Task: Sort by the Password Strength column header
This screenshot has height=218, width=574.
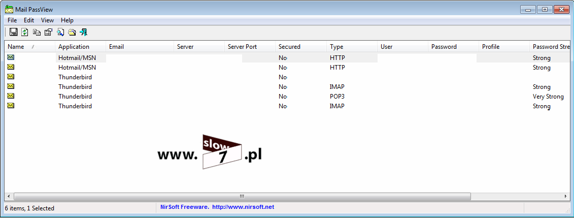Action: tap(550, 47)
